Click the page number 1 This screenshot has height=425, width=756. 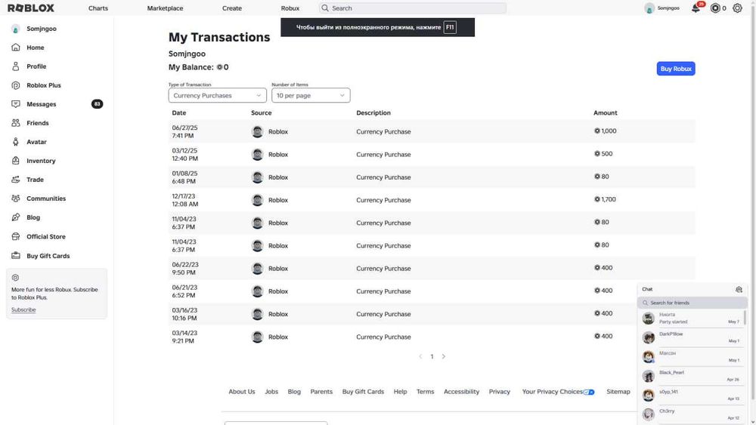click(432, 356)
